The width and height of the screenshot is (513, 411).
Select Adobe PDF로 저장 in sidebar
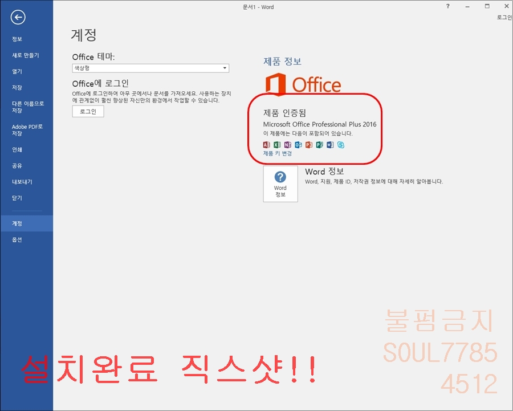[x=27, y=130]
